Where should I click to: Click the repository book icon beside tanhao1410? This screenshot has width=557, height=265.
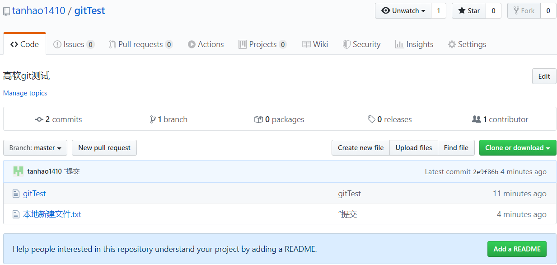[x=7, y=11]
